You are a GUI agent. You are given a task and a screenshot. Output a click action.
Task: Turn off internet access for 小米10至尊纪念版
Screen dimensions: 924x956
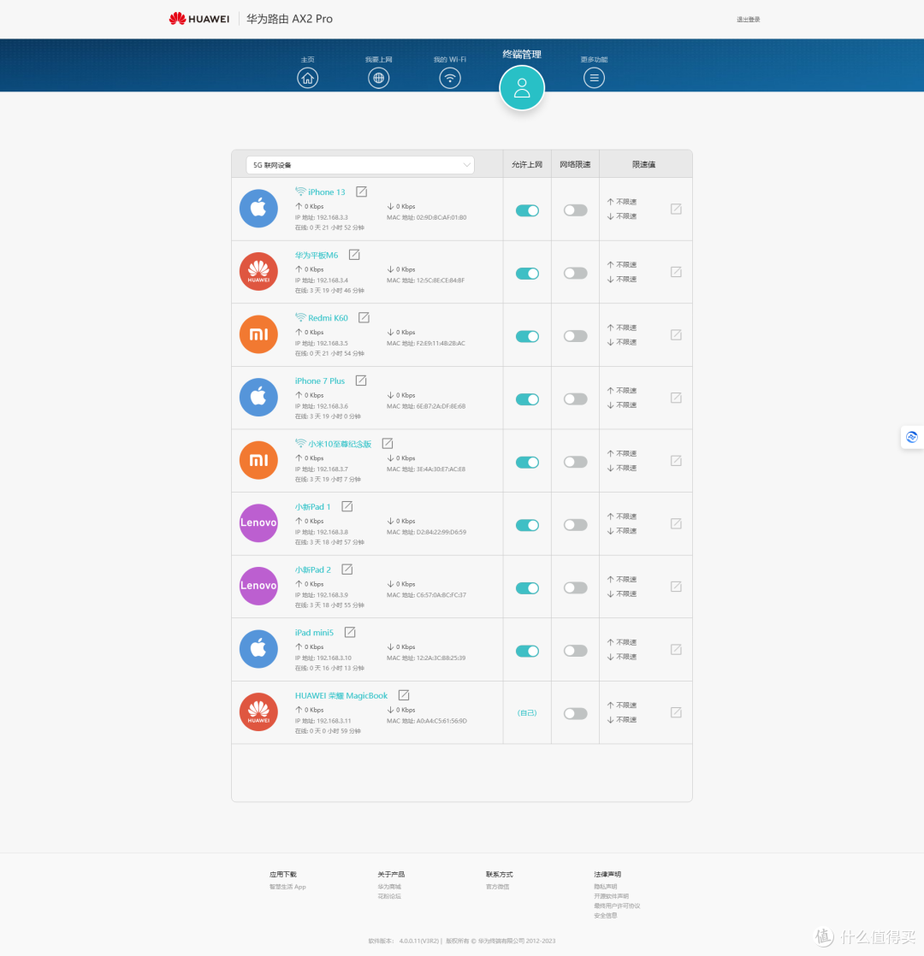tap(527, 462)
